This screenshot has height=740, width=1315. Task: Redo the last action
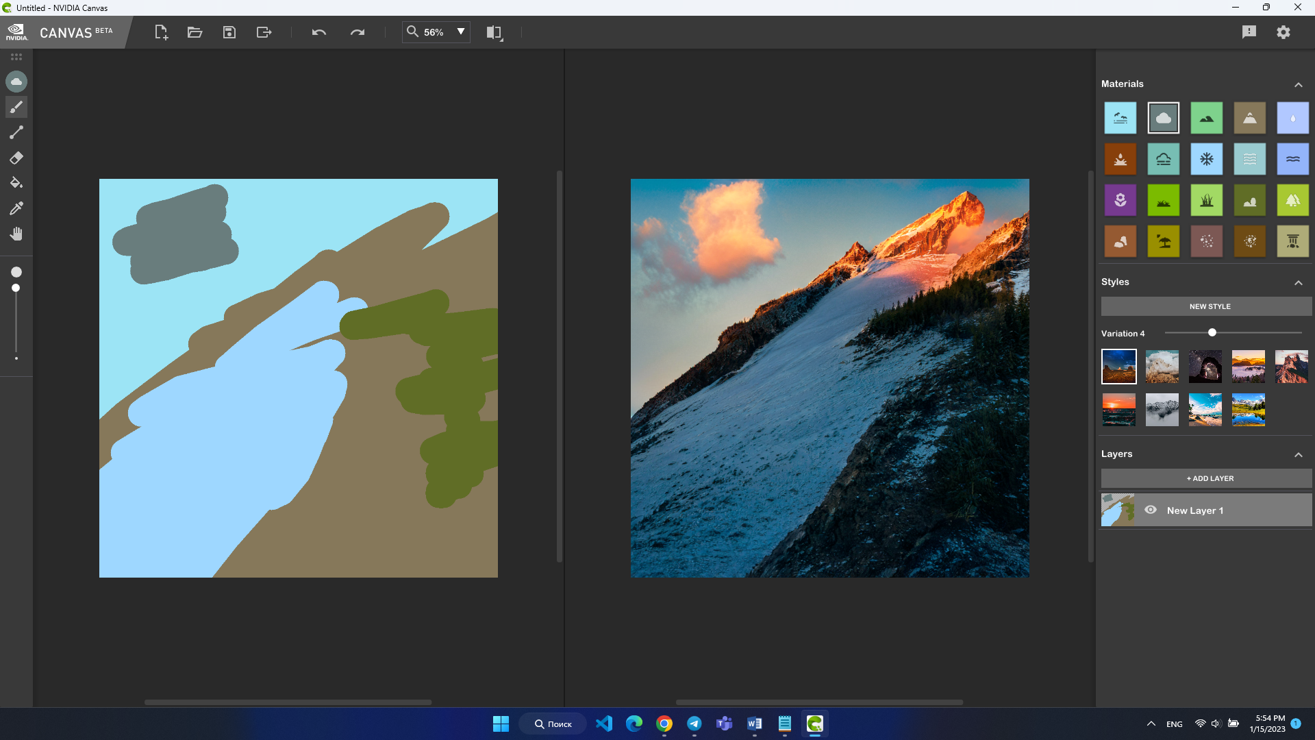pos(358,32)
